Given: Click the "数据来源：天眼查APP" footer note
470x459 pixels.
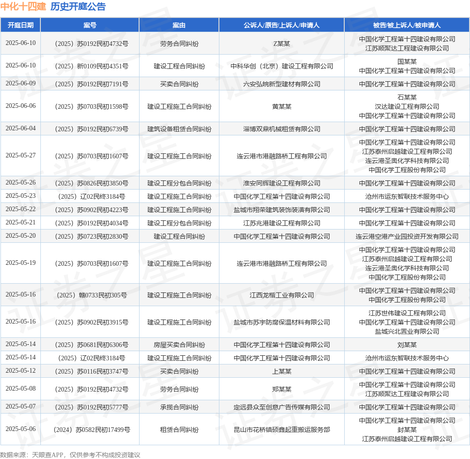Looking at the screenshot, I should tap(32, 455).
